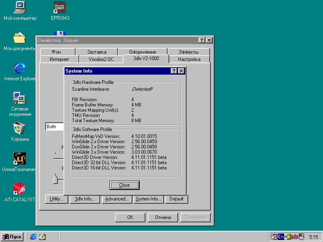
Task: Click the Direct3D 16-bit DLL Version: label
Action: pos(99,168)
